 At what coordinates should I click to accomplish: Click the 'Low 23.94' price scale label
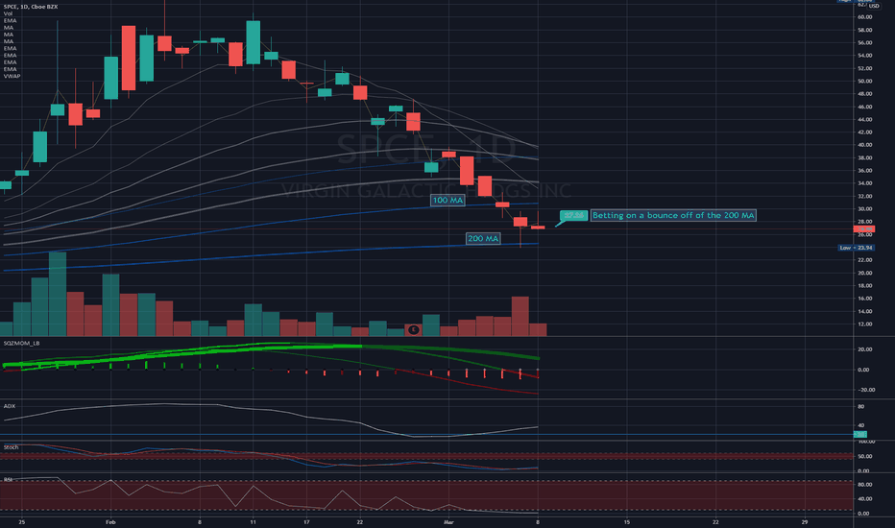(857, 248)
